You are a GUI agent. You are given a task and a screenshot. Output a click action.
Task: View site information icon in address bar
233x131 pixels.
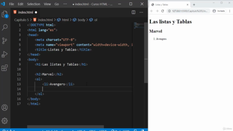[x=169, y=11]
